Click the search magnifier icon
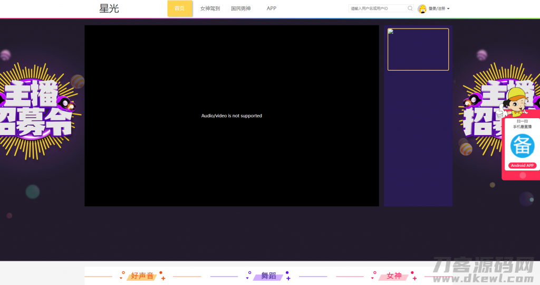The image size is (540, 285). click(x=410, y=8)
